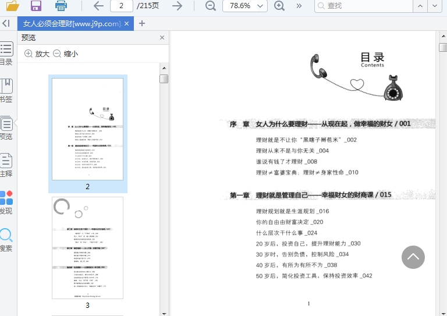Click the page number field showing 2
Screen dimensions: 447x316
tap(122, 6)
